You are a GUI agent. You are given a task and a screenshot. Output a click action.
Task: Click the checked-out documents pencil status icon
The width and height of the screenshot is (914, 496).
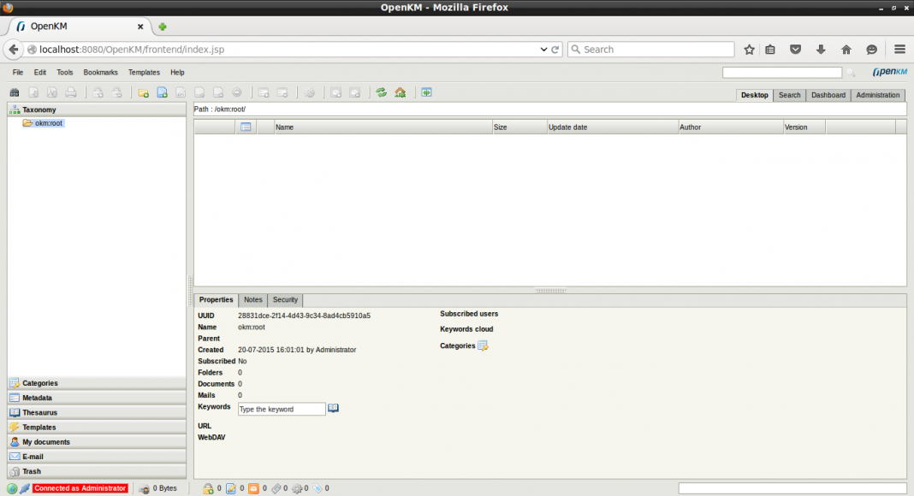[x=231, y=488]
